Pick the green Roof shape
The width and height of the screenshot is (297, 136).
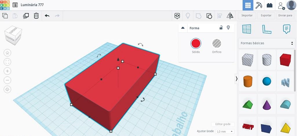click(247, 104)
